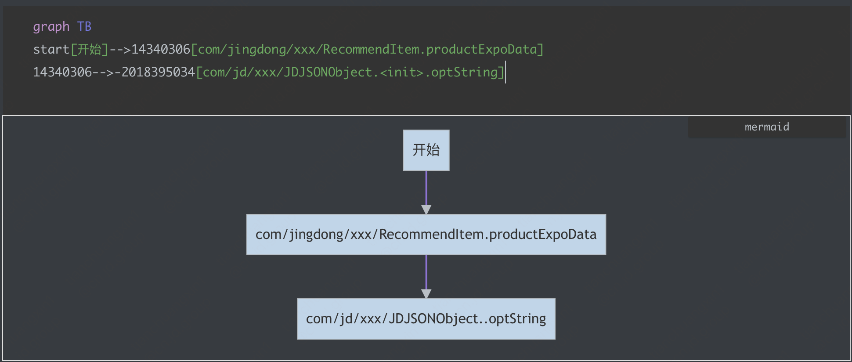Click the arrowhead pointing into the JDJSONObject node
Image resolution: width=852 pixels, height=362 pixels.
(426, 294)
